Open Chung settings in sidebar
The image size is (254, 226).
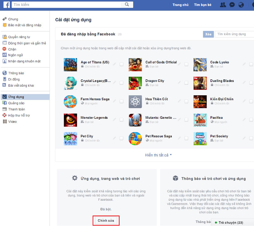pyautogui.click(x=13, y=19)
